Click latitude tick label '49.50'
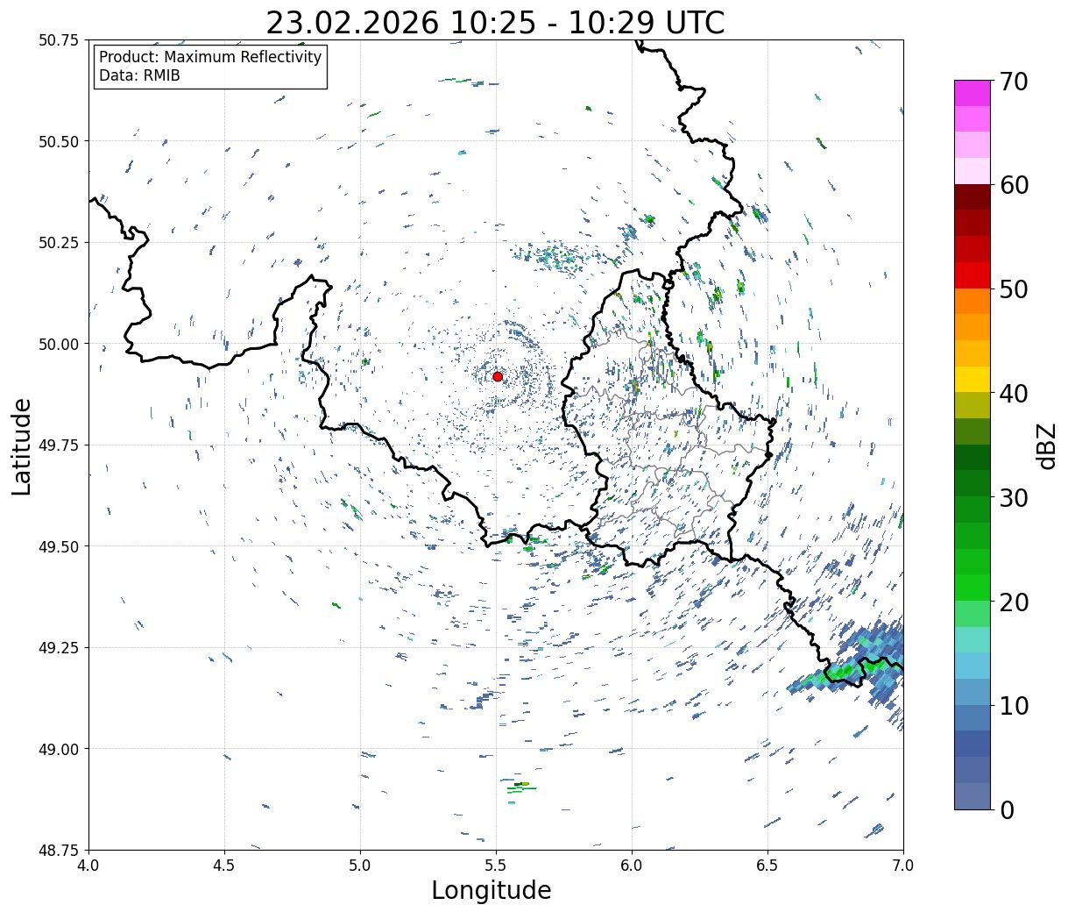Screen dimensions: 1068x912 (x=58, y=546)
